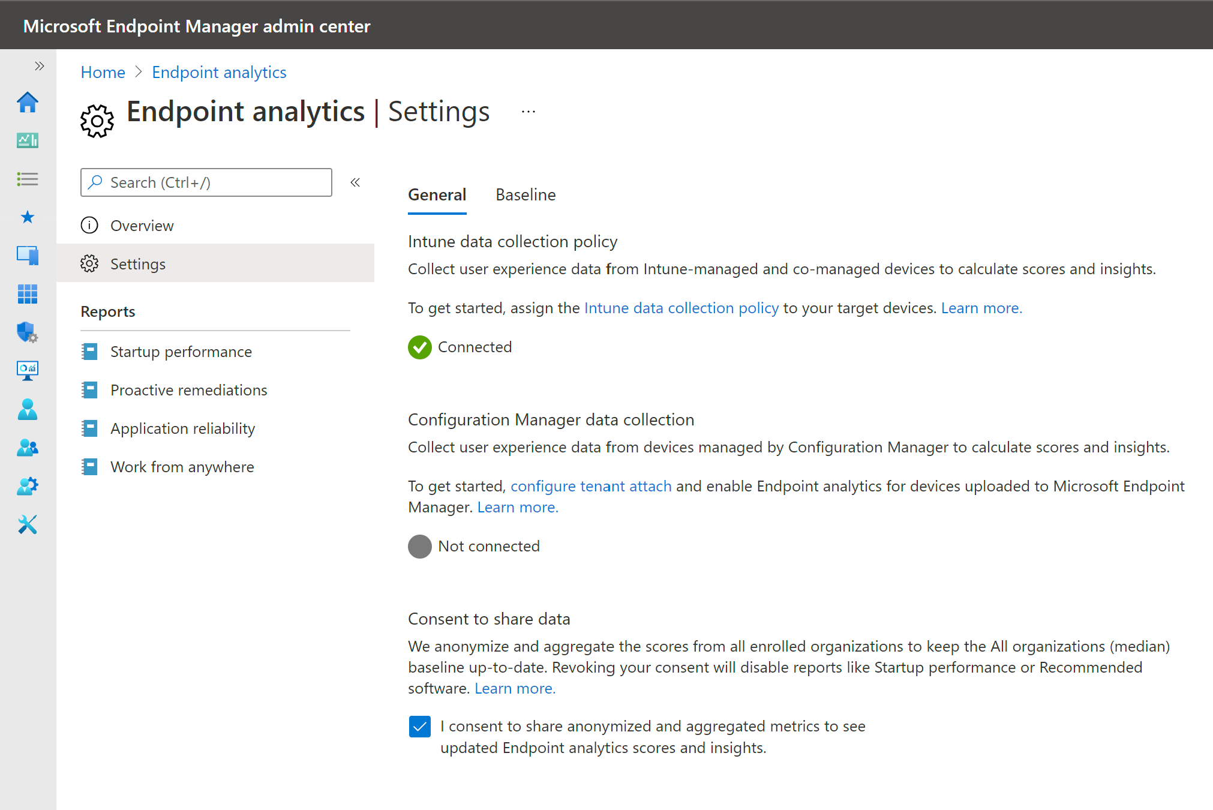Open the Apps grid icon

[x=28, y=294]
